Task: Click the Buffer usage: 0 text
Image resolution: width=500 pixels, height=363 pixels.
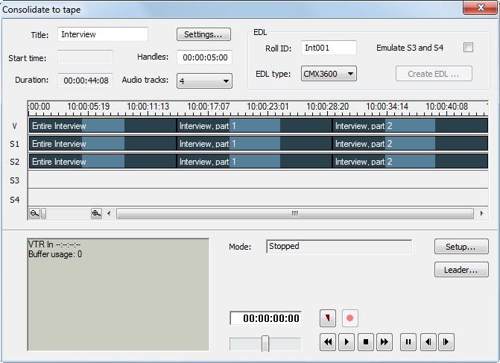Action: pos(55,254)
